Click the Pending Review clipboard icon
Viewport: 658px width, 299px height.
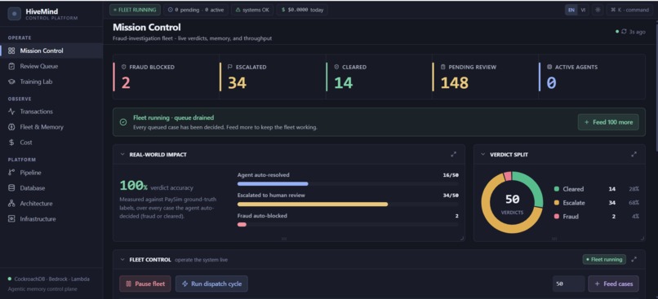tap(443, 67)
